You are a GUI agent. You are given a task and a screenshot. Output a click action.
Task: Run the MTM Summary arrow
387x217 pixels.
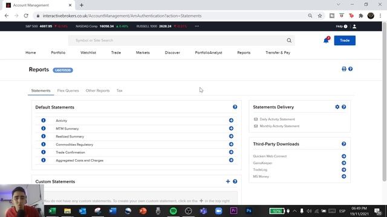pos(231,128)
